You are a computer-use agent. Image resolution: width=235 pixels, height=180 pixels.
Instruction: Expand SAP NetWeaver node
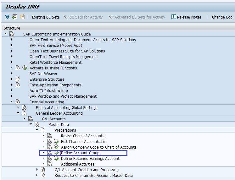pyautogui.click(x=12, y=74)
